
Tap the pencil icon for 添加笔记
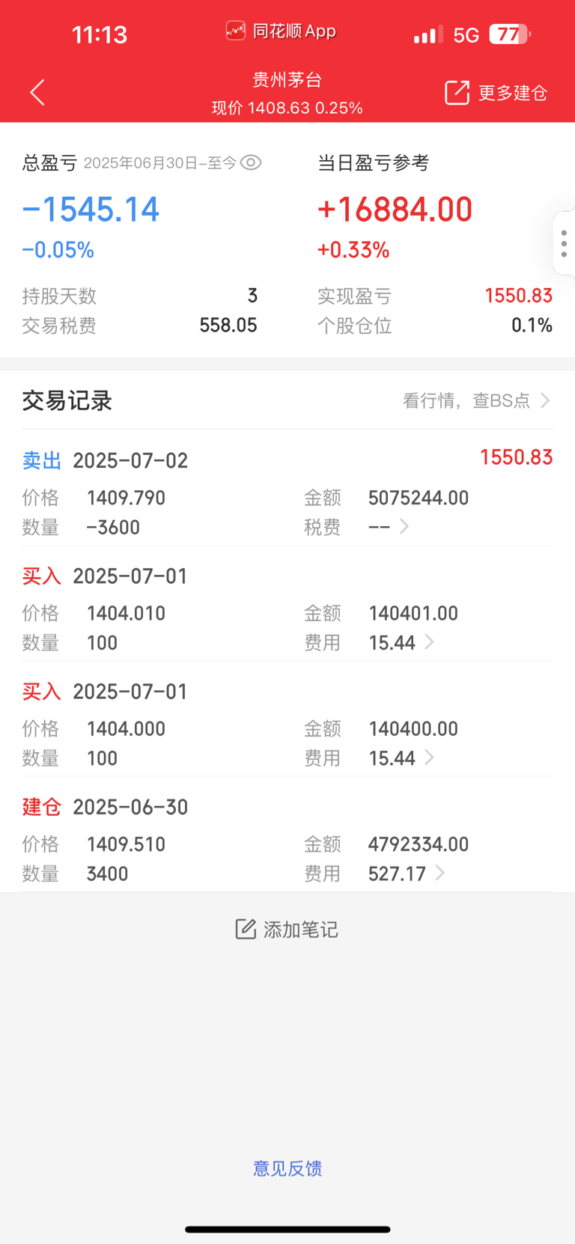tap(246, 929)
